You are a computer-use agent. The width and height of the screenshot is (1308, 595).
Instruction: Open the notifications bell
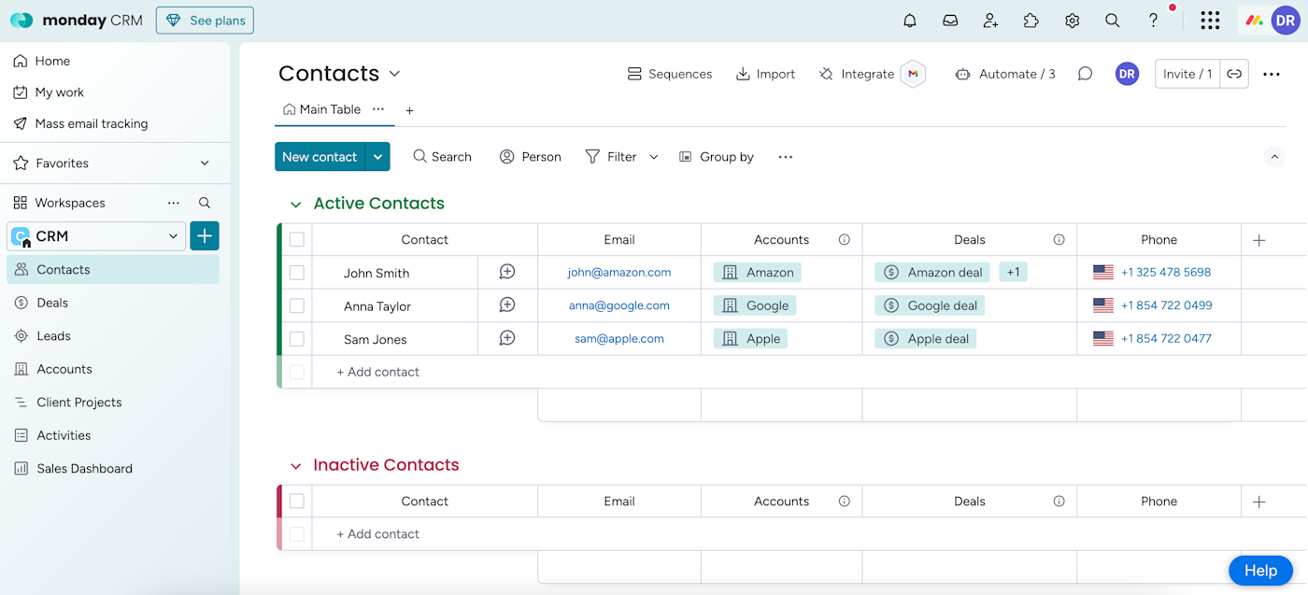[910, 21]
